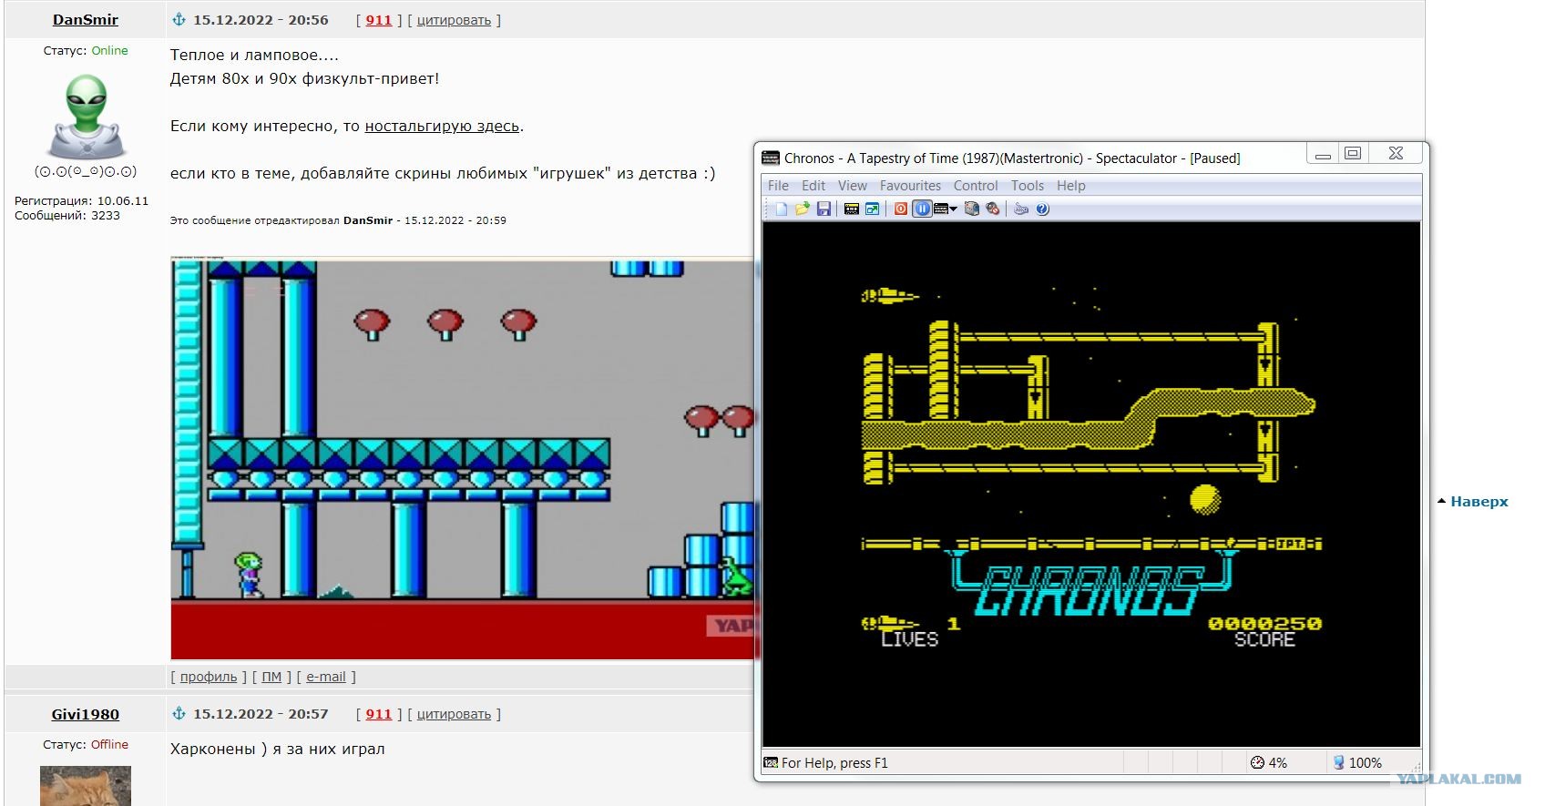Click the Spectaculator title bar app icon
The width and height of the screenshot is (1545, 806).
coord(771,158)
